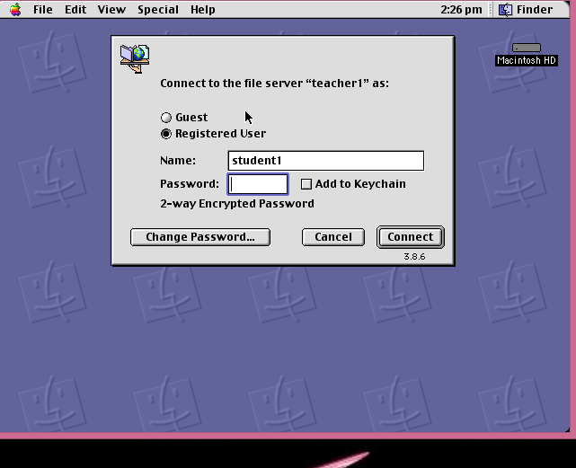Open the Edit menu

pos(75,10)
